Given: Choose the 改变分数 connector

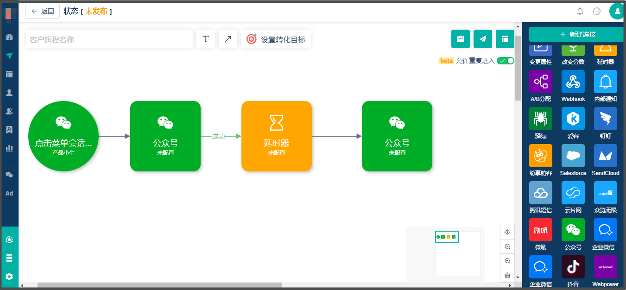Looking at the screenshot, I should click(x=573, y=55).
